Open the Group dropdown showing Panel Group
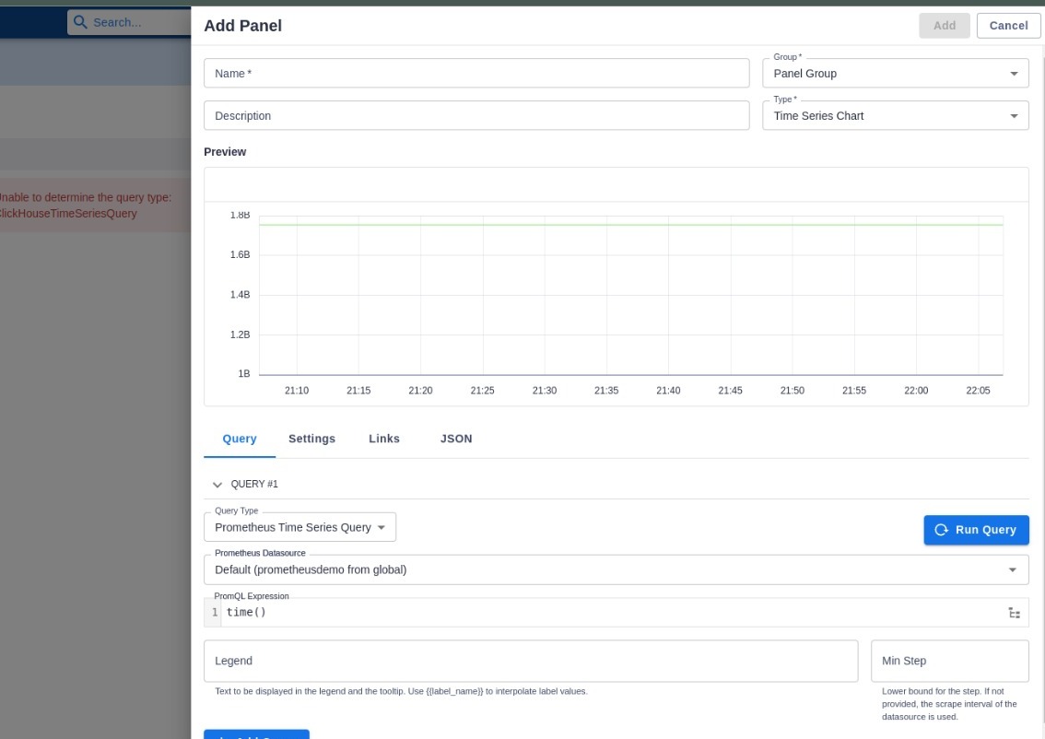Viewport: 1045px width, 739px height. (895, 74)
